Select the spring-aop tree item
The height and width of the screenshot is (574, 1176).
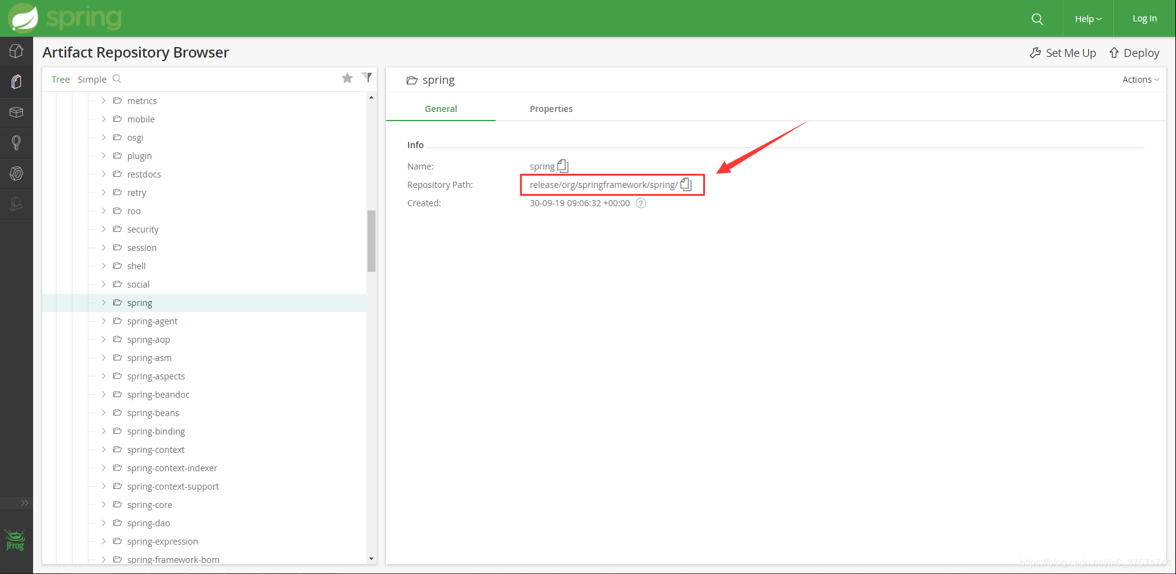pos(149,340)
